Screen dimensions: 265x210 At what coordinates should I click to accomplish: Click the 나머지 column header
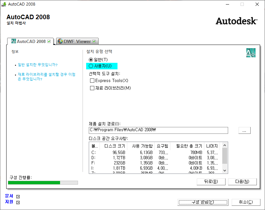tap(212, 146)
